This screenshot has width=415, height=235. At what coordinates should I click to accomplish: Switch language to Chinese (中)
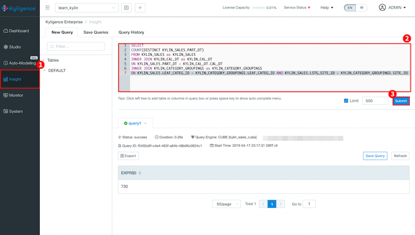pyautogui.click(x=362, y=8)
